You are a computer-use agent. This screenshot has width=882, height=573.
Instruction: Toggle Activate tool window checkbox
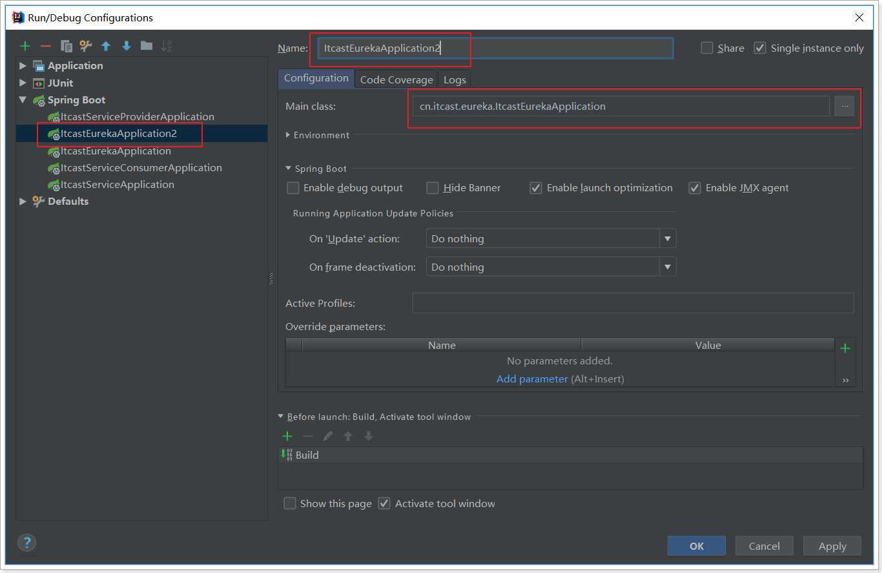pos(384,503)
